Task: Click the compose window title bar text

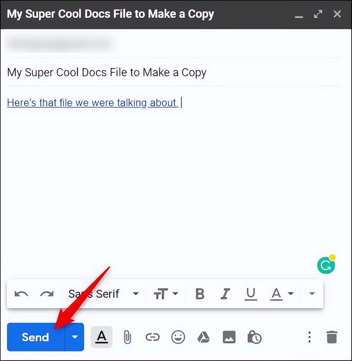Action: [x=110, y=14]
